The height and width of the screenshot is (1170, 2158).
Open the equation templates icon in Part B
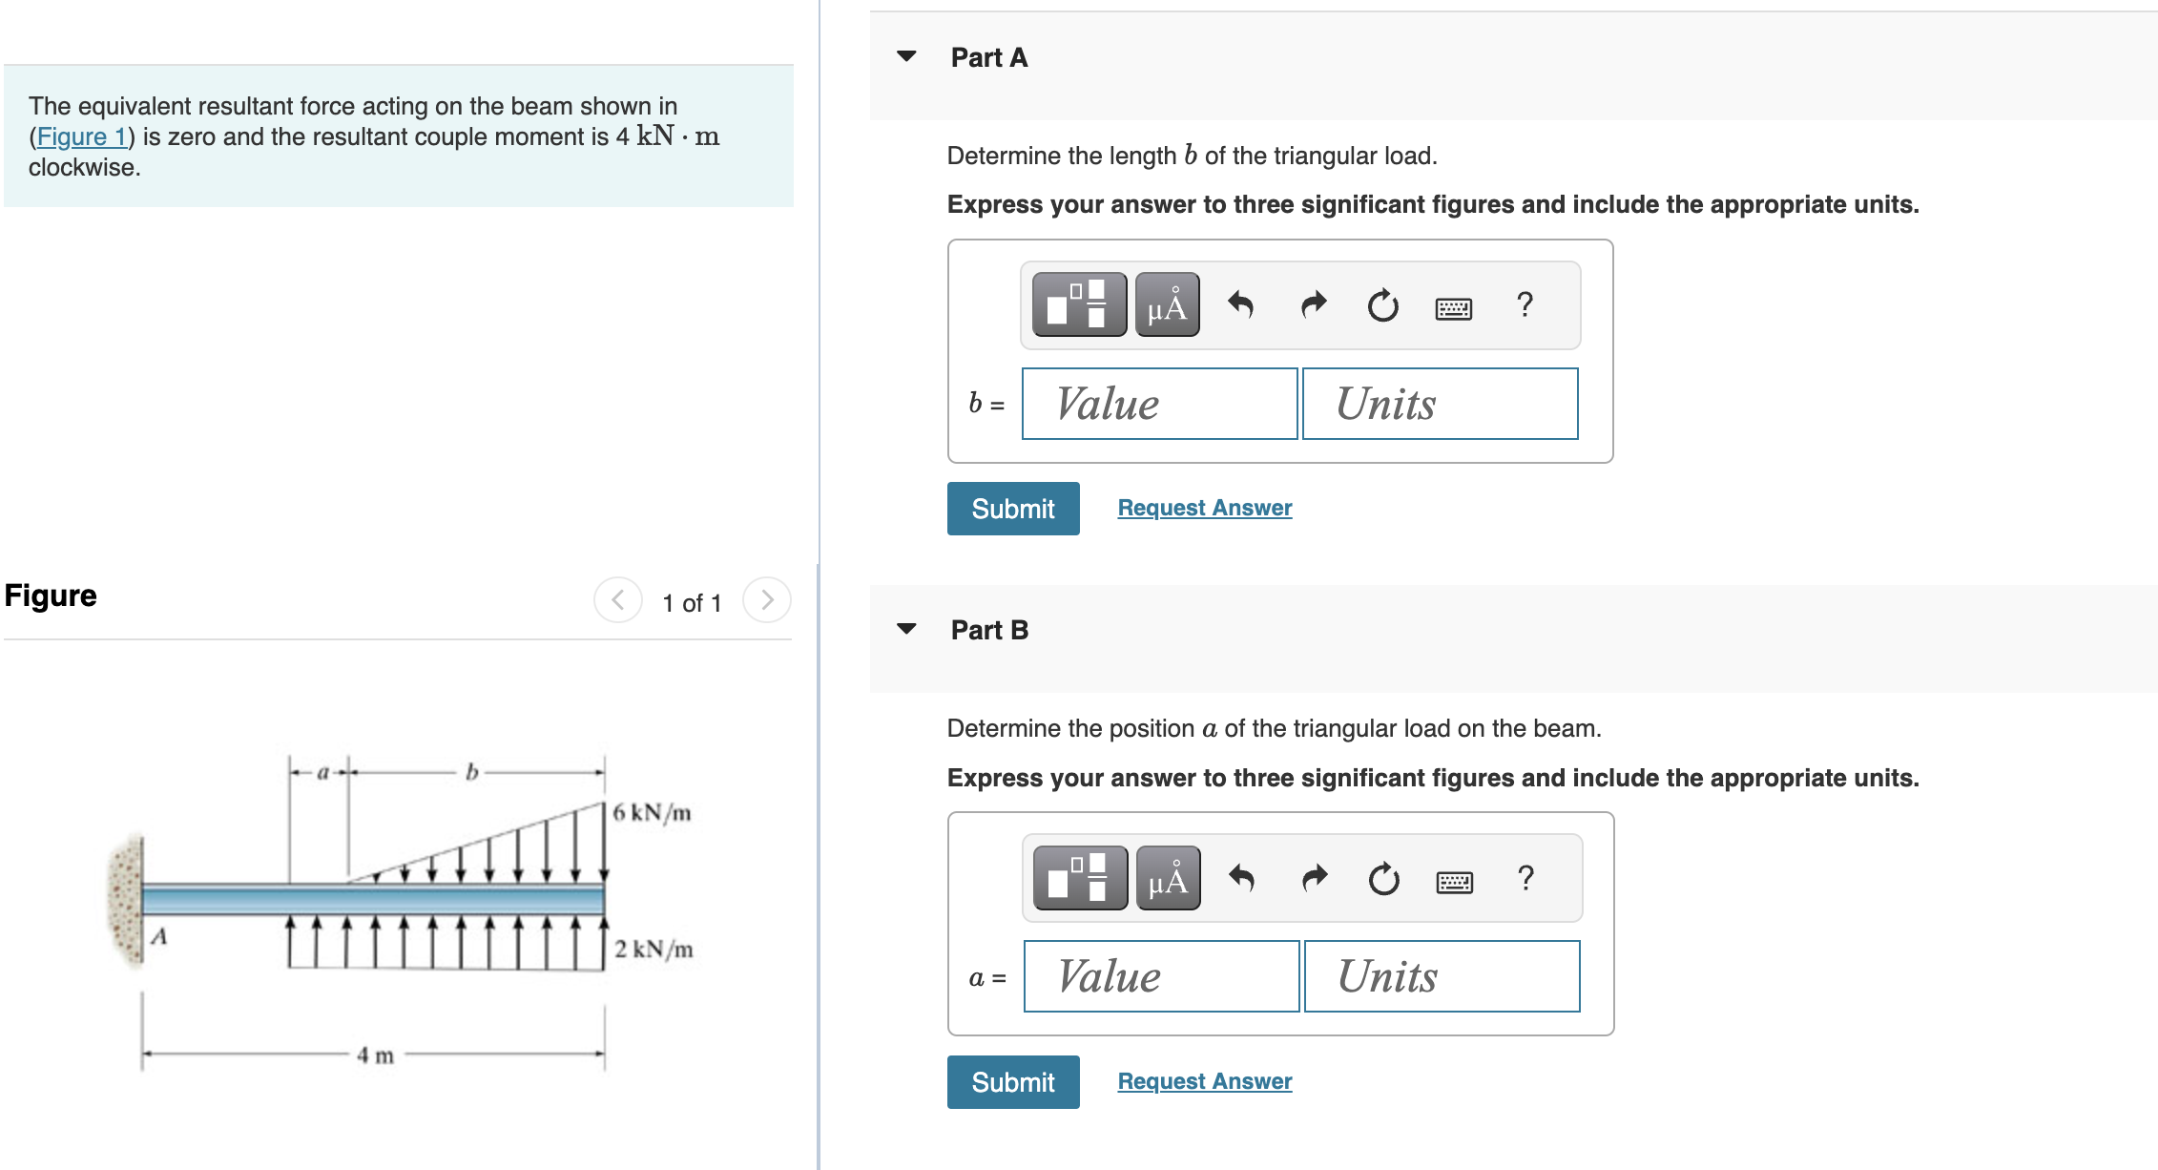click(x=1078, y=878)
